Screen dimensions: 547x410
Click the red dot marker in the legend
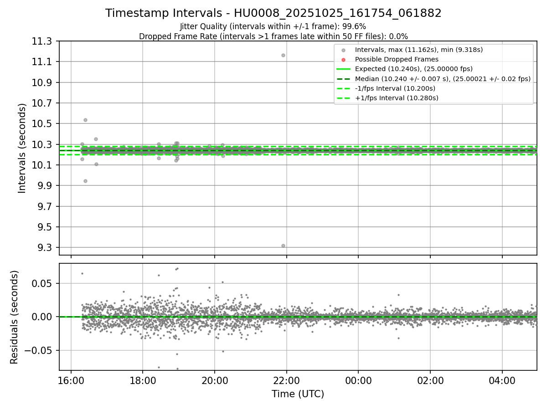click(x=344, y=60)
